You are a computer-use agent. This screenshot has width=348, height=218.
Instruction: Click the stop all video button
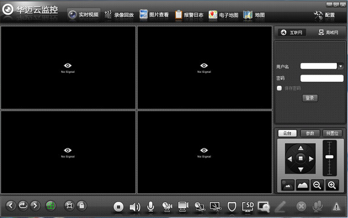pyautogui.click(x=119, y=207)
